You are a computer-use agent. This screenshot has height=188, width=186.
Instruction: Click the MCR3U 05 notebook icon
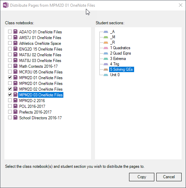15,72
